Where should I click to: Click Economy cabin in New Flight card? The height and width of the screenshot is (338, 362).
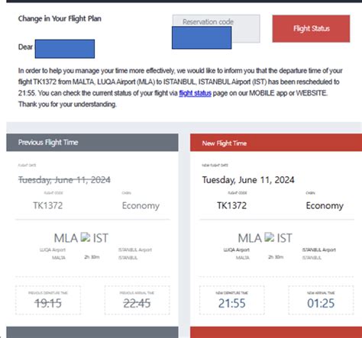[x=325, y=205]
